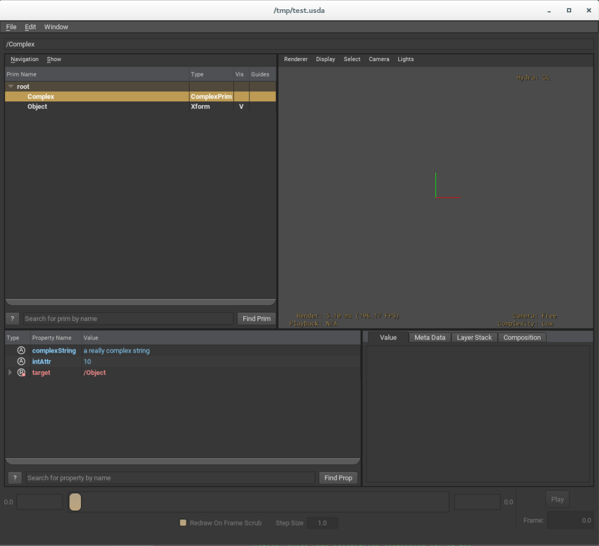Click the attribute icon beside complexString
Screen dimensions: 599x546
[x=21, y=351]
